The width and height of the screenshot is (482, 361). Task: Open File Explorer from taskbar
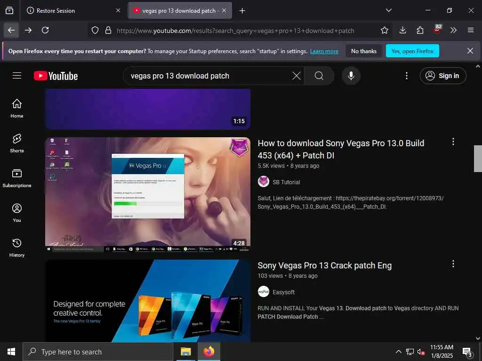tap(185, 352)
